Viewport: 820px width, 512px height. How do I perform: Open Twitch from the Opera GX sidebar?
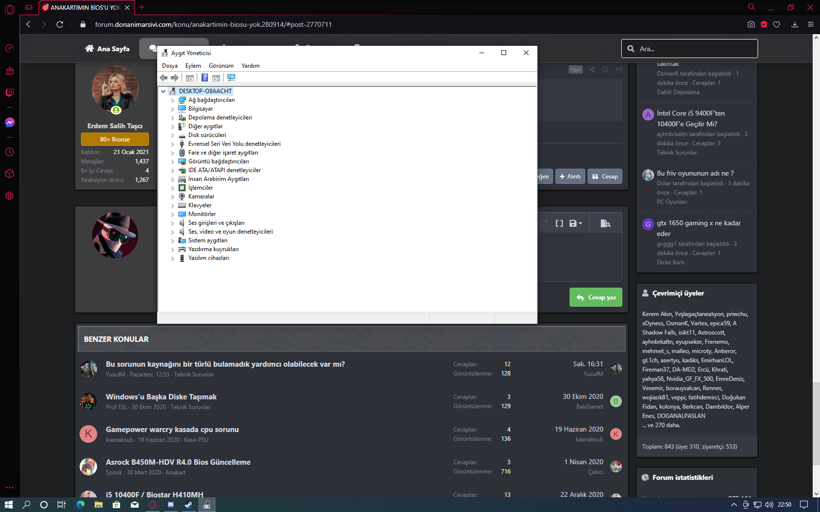point(10,93)
